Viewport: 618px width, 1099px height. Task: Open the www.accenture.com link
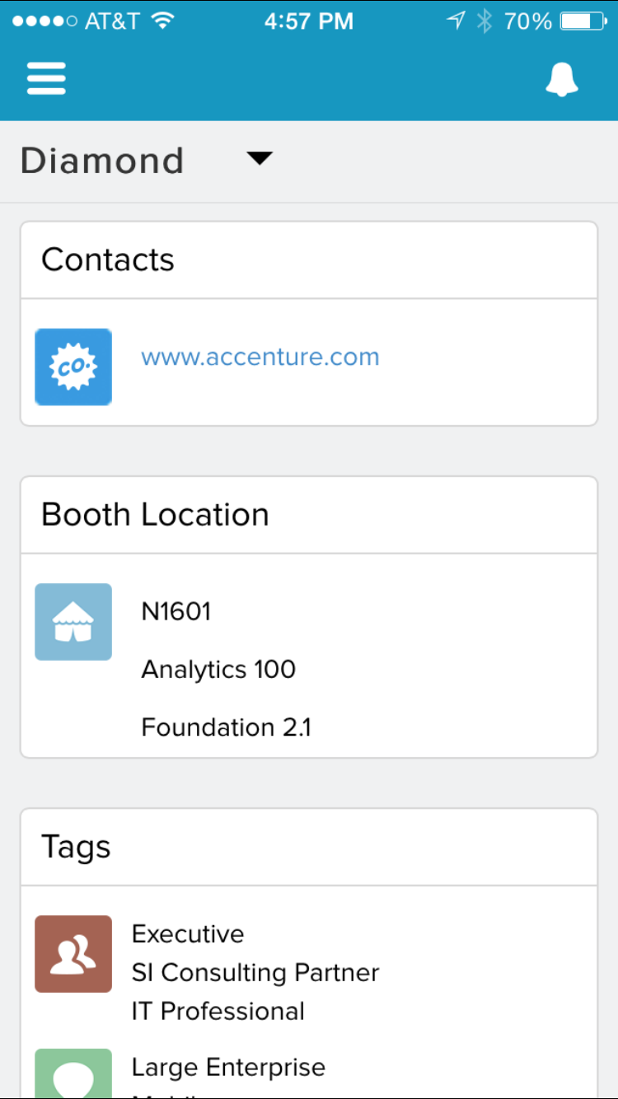(260, 358)
